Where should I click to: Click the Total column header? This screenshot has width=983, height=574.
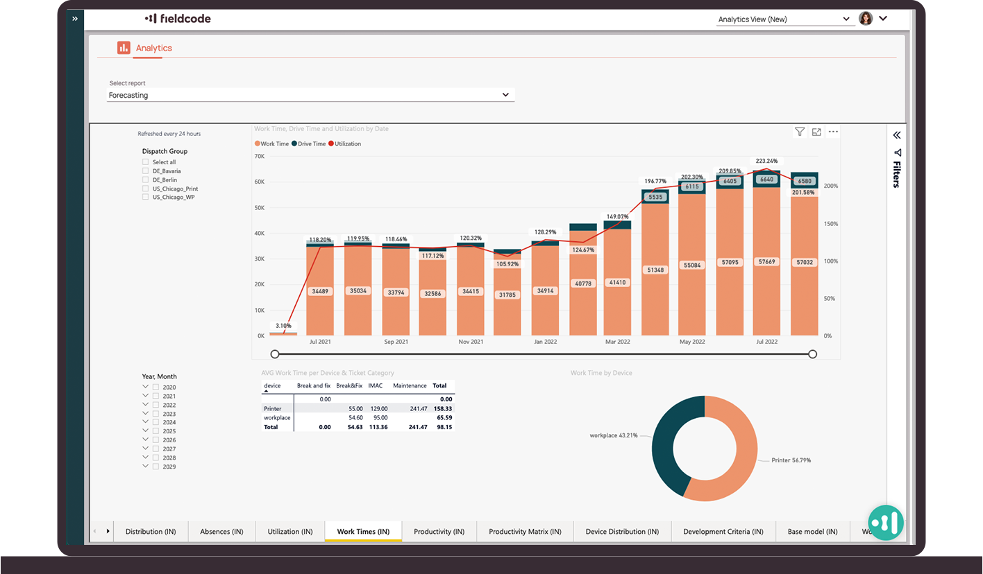coord(440,385)
